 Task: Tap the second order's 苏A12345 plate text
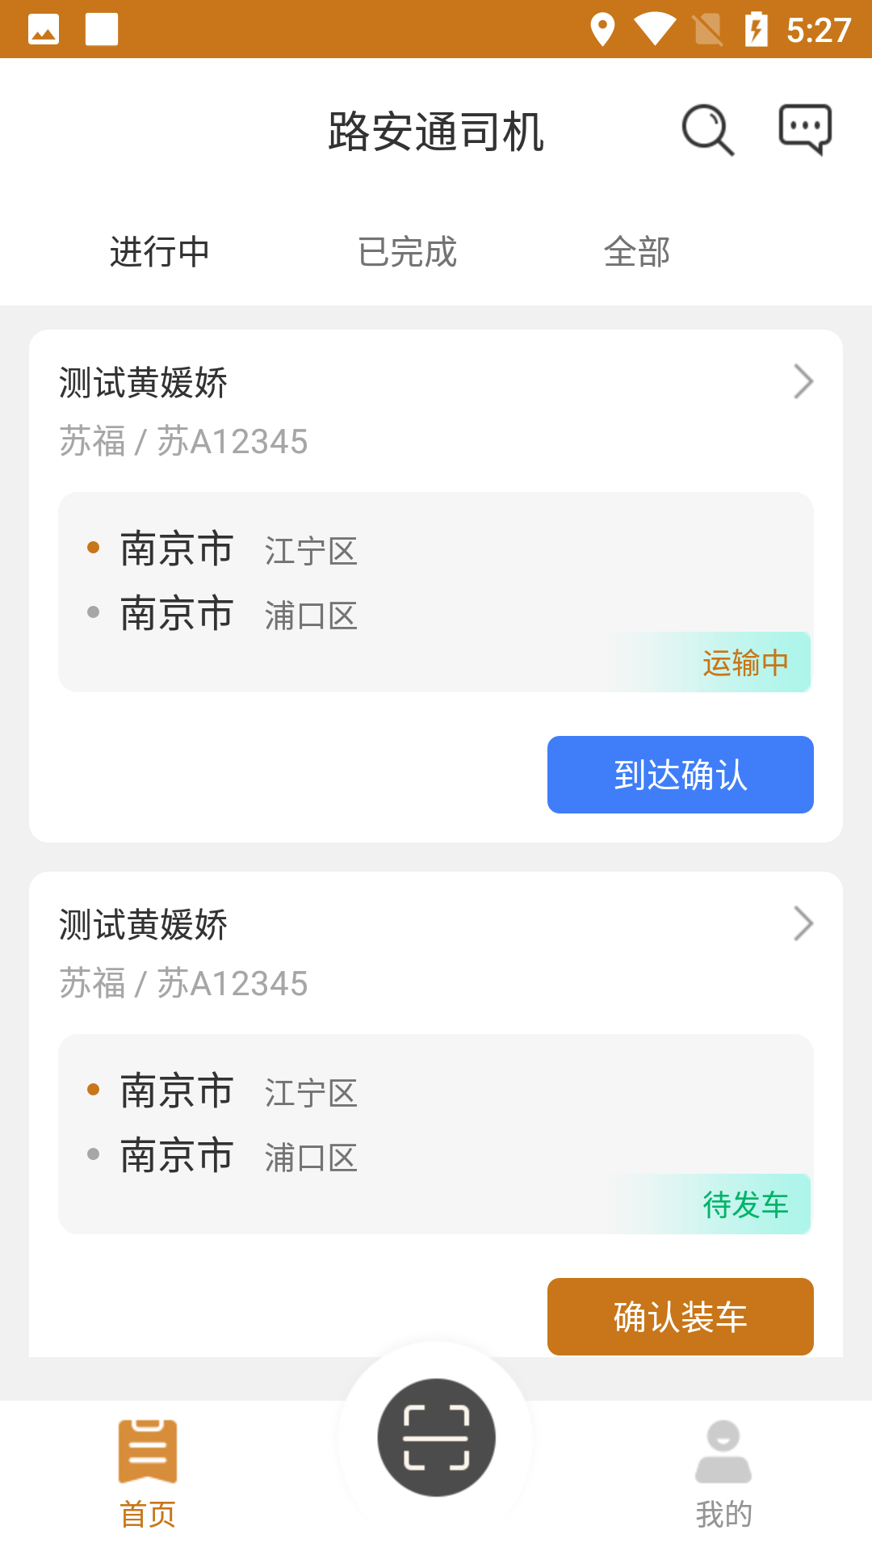(233, 984)
